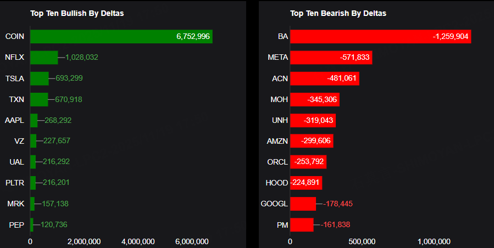The width and height of the screenshot is (494, 248).
Task: Click the Top Ten Bearish By Deltas title
Action: (x=338, y=13)
